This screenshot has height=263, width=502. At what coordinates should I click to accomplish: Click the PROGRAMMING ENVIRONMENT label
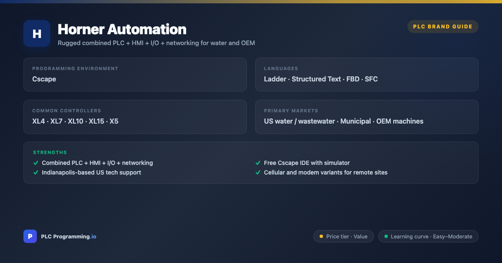click(75, 68)
